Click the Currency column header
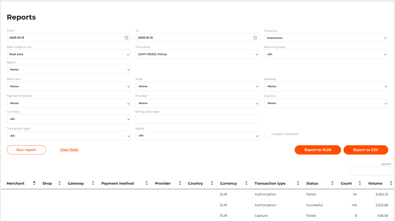 (228, 183)
